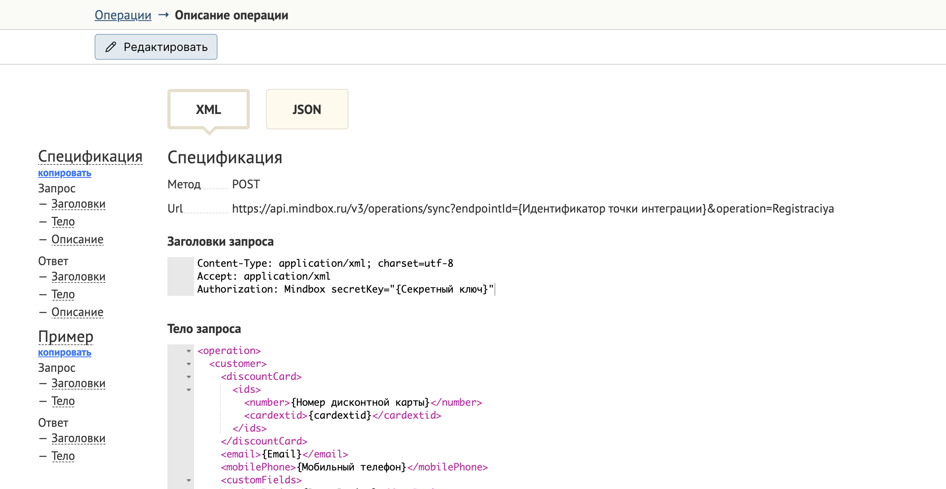Jump to the Пример sidebar heading
Screen dimensions: 946x489
66,336
